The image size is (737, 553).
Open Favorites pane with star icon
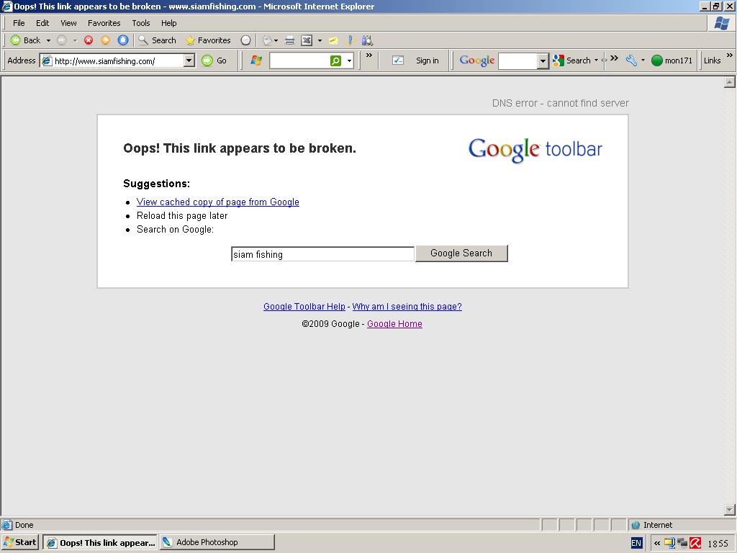pos(208,40)
